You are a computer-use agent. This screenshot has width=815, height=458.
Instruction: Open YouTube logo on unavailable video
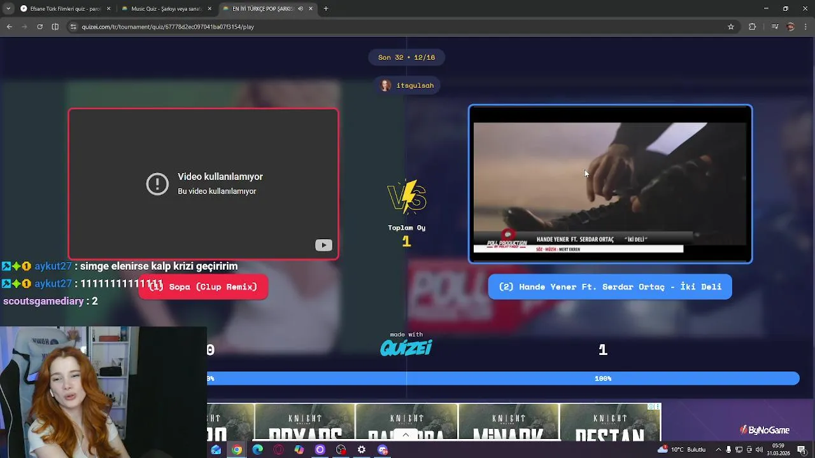[323, 245]
